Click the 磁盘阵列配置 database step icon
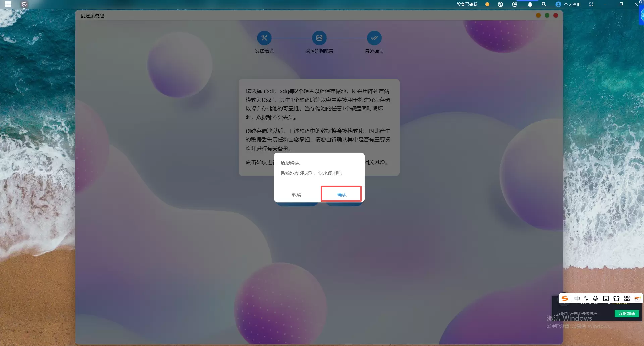The width and height of the screenshot is (644, 346). pyautogui.click(x=319, y=38)
